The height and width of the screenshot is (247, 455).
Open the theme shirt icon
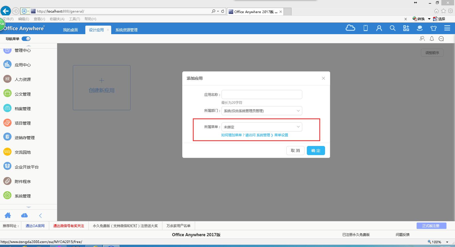click(433, 28)
